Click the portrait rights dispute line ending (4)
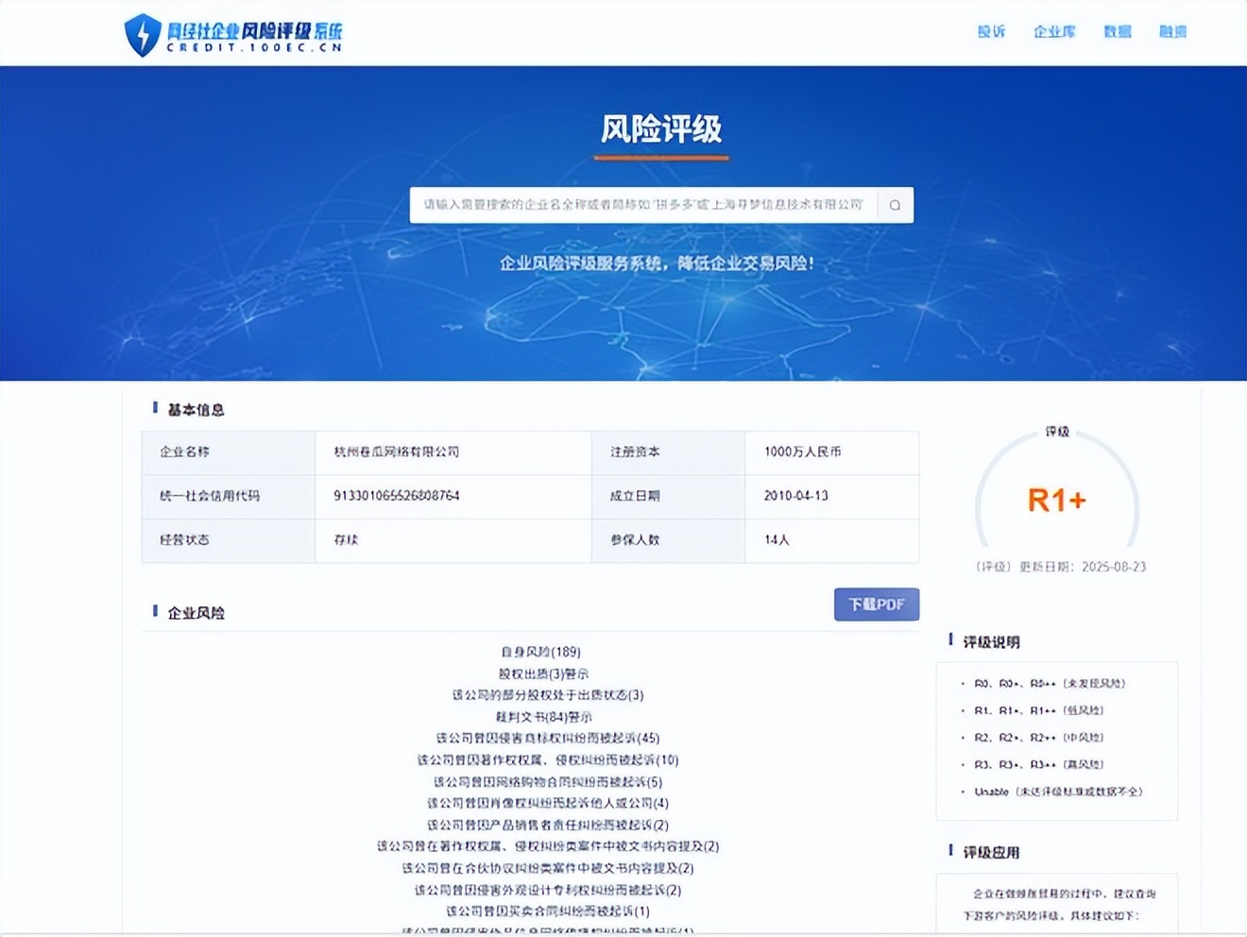The image size is (1247, 937). pos(548,803)
